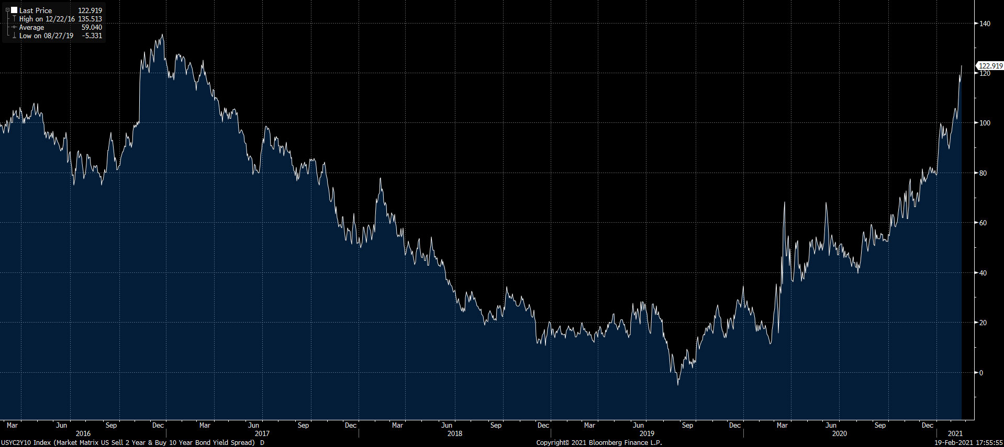Click the Low marker icon in legend
Viewport: 1004px width, 447px height.
(14, 36)
